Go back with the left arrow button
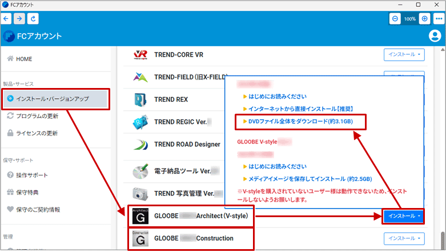 click(x=6, y=19)
